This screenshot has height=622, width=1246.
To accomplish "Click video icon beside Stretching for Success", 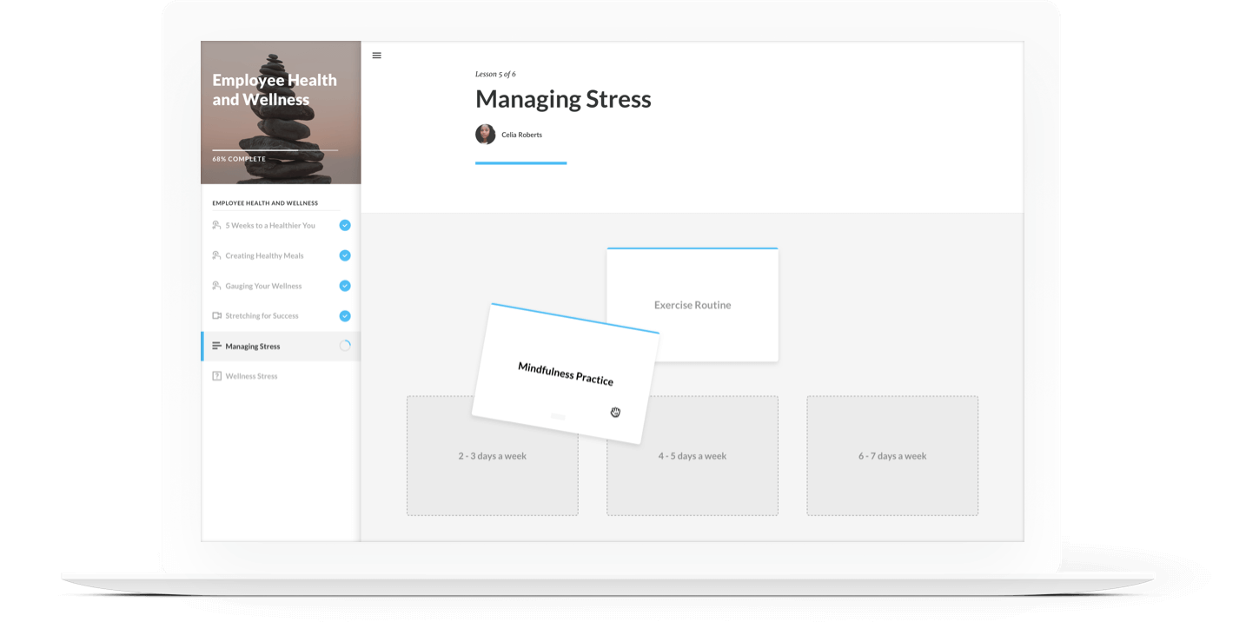I will pos(216,316).
